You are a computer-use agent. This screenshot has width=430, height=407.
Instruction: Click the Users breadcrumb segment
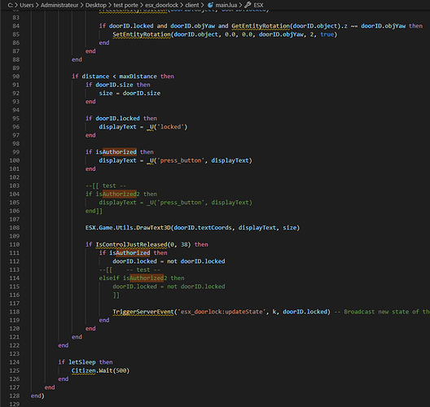[x=27, y=5]
